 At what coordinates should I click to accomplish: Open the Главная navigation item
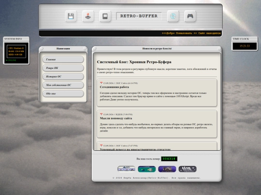[63, 59]
